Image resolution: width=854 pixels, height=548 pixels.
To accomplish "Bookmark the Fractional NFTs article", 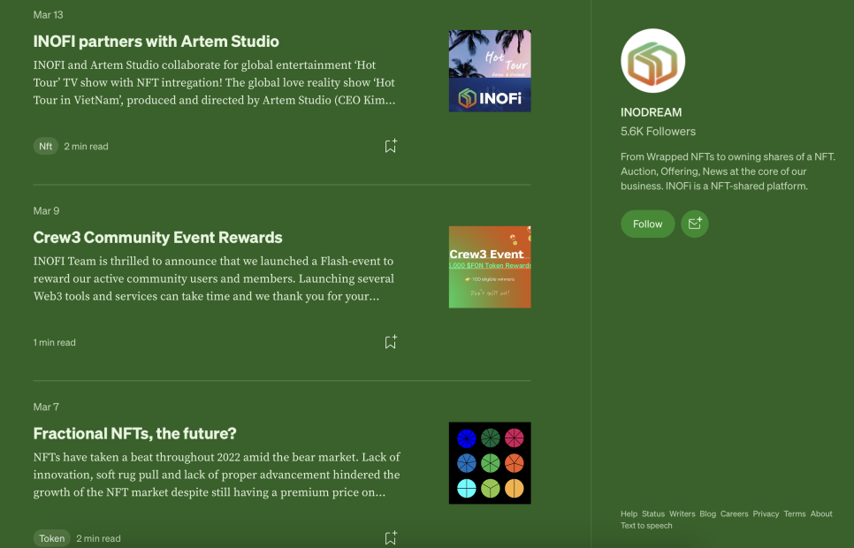I will coord(391,538).
